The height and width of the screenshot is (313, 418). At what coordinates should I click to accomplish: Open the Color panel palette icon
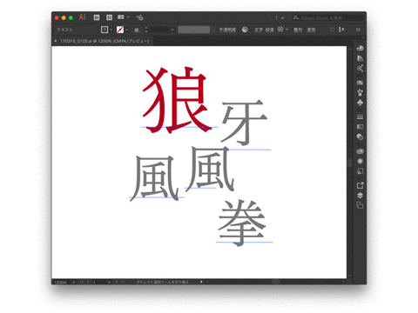point(360,49)
